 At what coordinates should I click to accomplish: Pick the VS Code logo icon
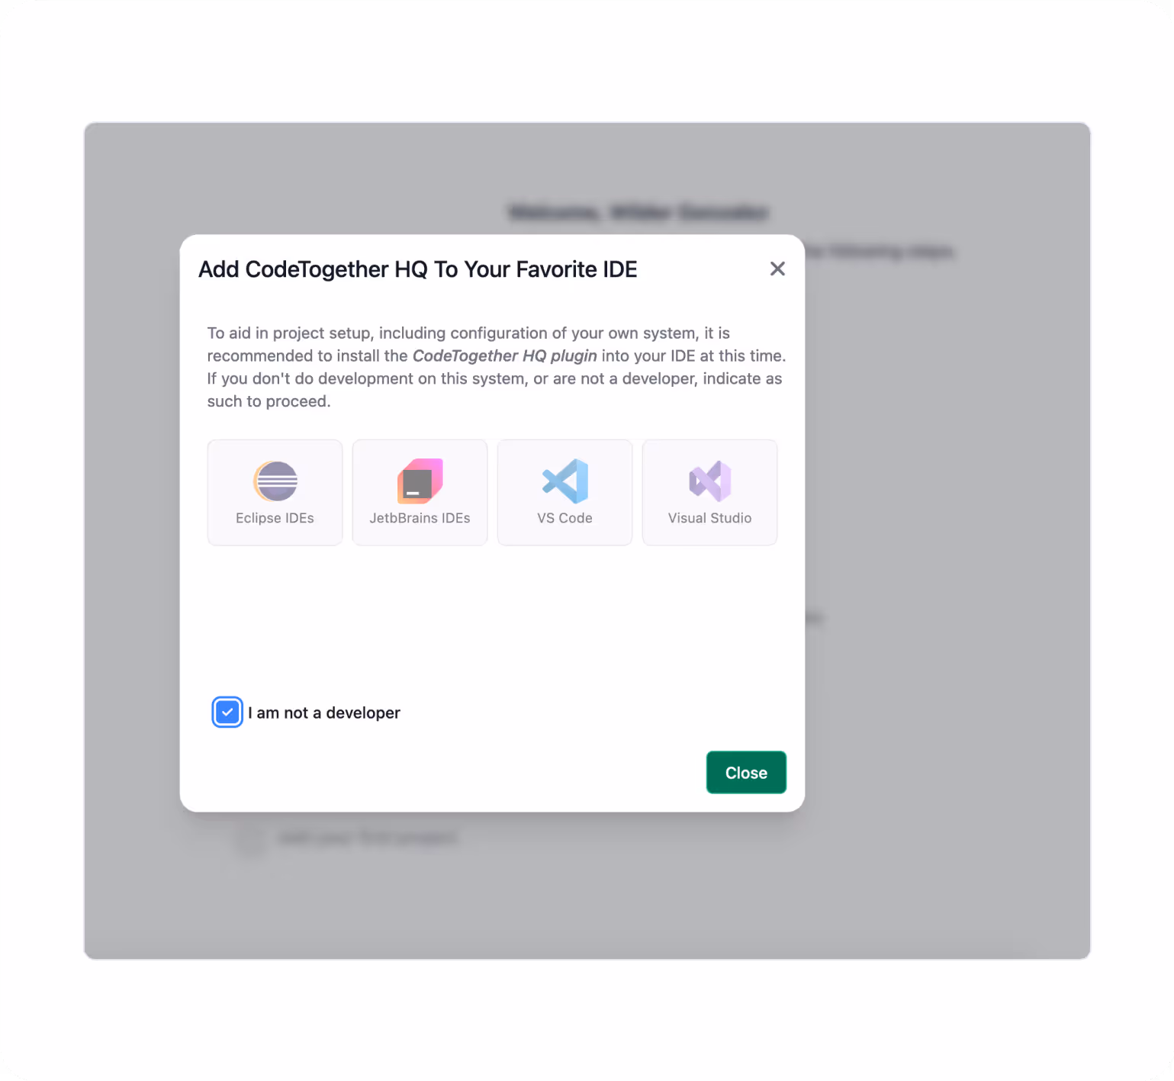pos(565,481)
